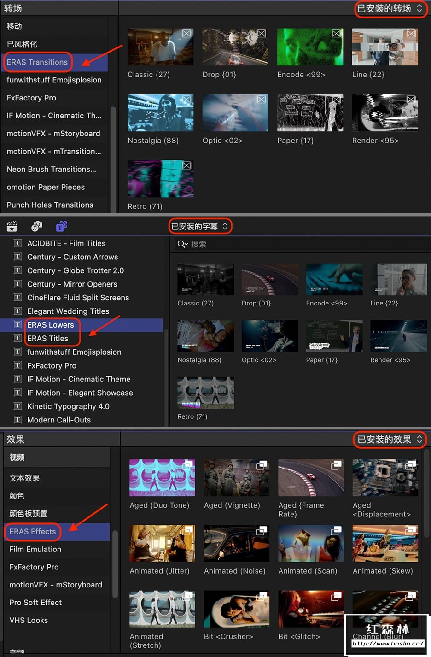Select the Animated (Skew) effect thumbnail
Screen dimensions: 431x657
385,543
